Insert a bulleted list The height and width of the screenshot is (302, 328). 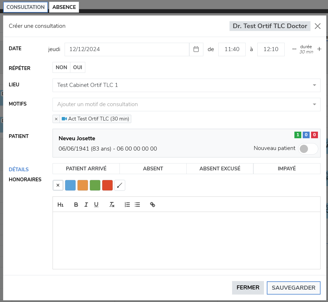coord(137,205)
